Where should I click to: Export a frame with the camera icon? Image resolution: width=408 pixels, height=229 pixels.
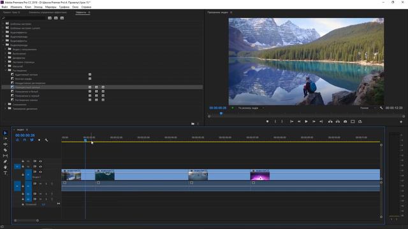(346, 121)
